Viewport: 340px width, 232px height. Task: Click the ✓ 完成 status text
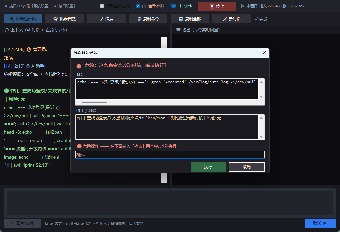261,19
